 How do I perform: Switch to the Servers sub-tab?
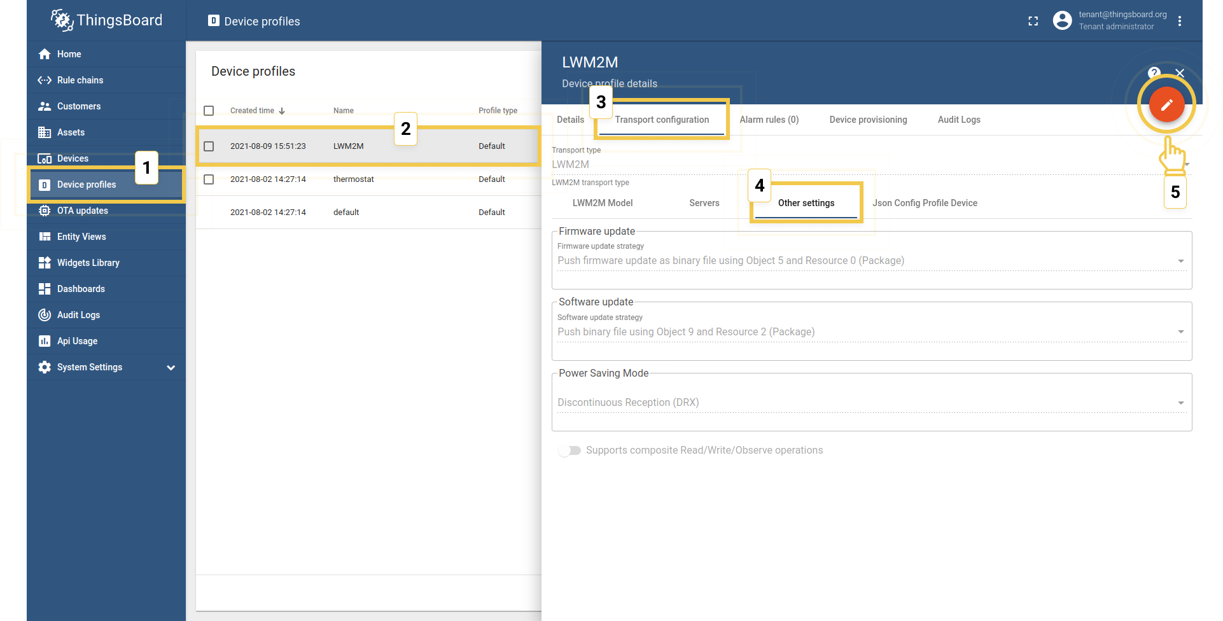click(x=704, y=203)
